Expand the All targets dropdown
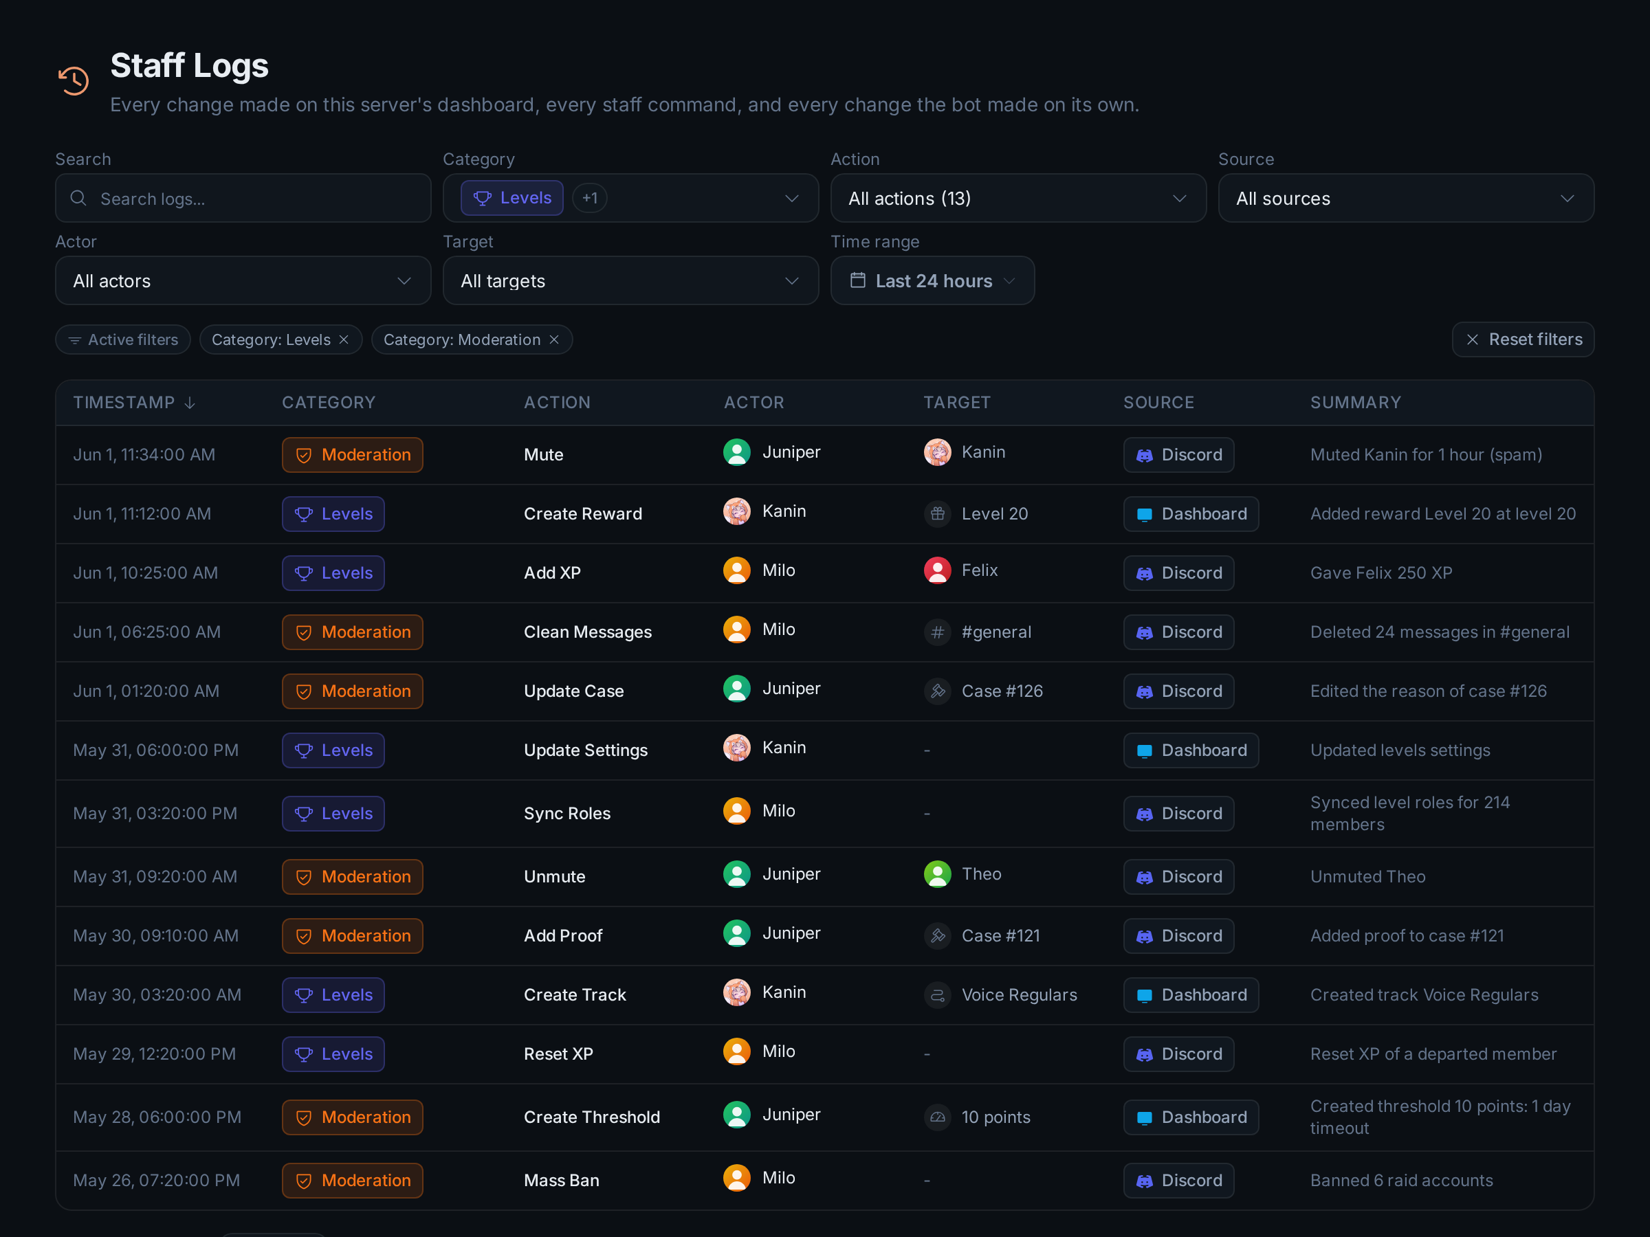 tap(631, 280)
